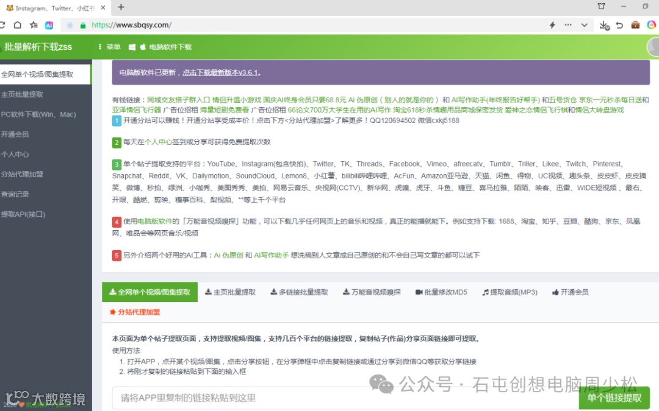Open 情侣升温小游戏 ad link
659x411 pixels.
[x=237, y=100]
